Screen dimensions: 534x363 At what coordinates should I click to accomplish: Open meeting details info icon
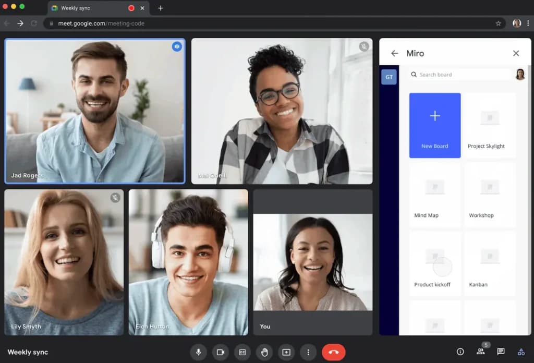(460, 352)
